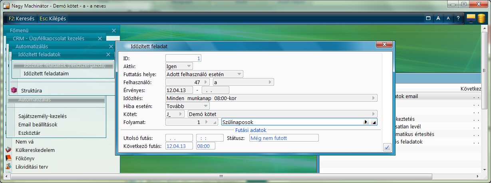Open Eszköztár menu item

click(x=29, y=133)
